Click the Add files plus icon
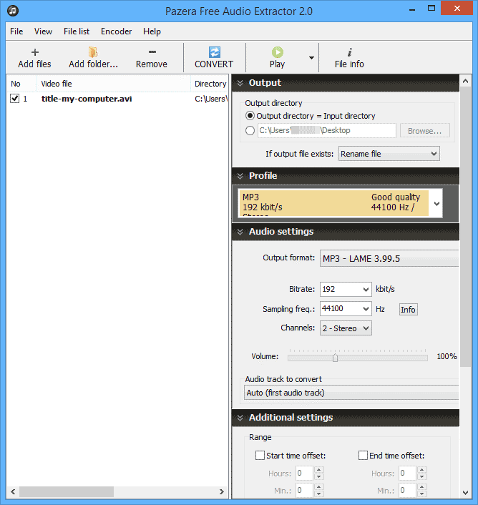Screen dimensions: 478x505 pos(34,52)
